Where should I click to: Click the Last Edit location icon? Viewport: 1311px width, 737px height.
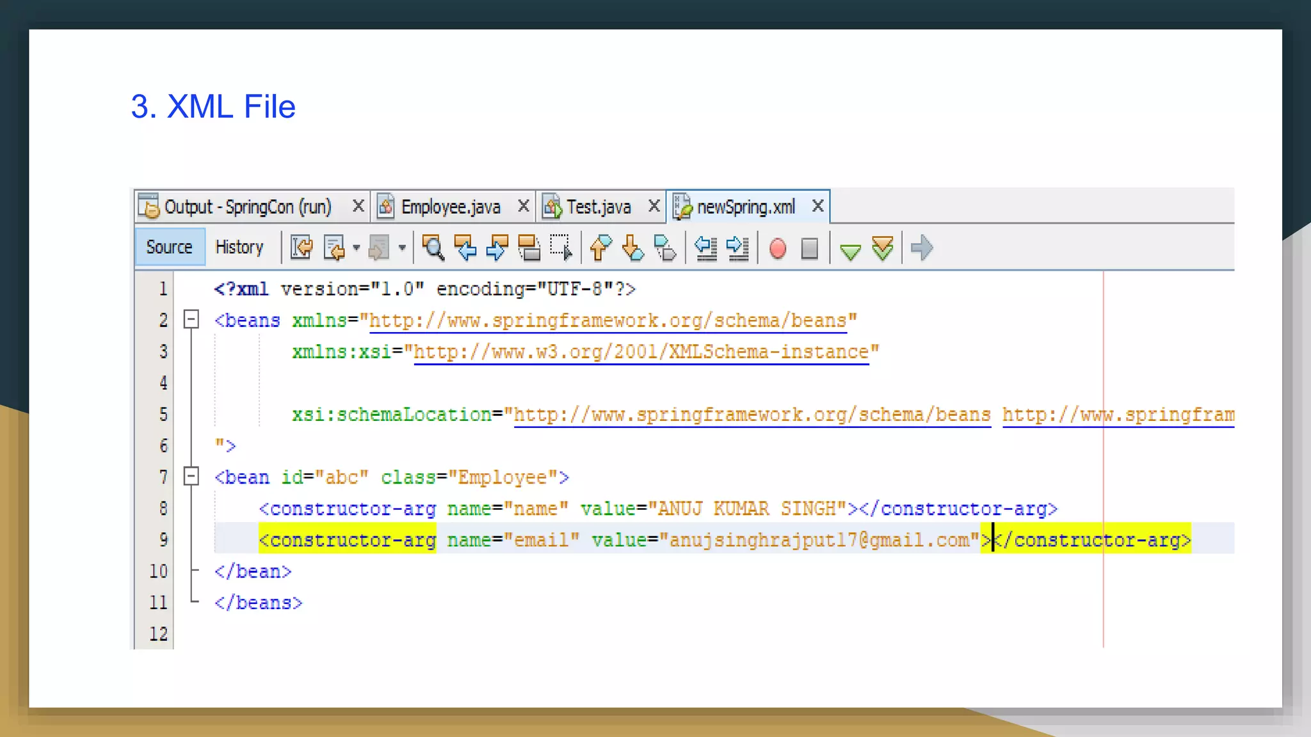point(302,248)
